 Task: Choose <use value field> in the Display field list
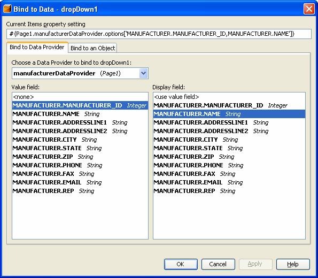tap(229, 97)
